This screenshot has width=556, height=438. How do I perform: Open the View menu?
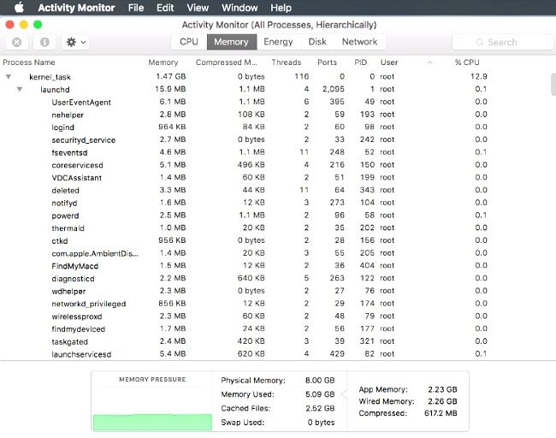(x=198, y=8)
